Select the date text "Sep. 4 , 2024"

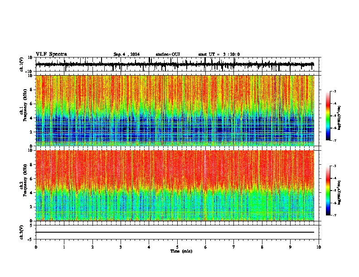click(x=126, y=54)
